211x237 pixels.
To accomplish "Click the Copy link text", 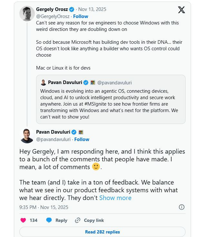I will (x=94, y=220).
